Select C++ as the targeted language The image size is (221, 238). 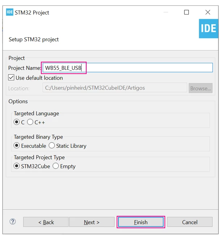tap(30, 122)
